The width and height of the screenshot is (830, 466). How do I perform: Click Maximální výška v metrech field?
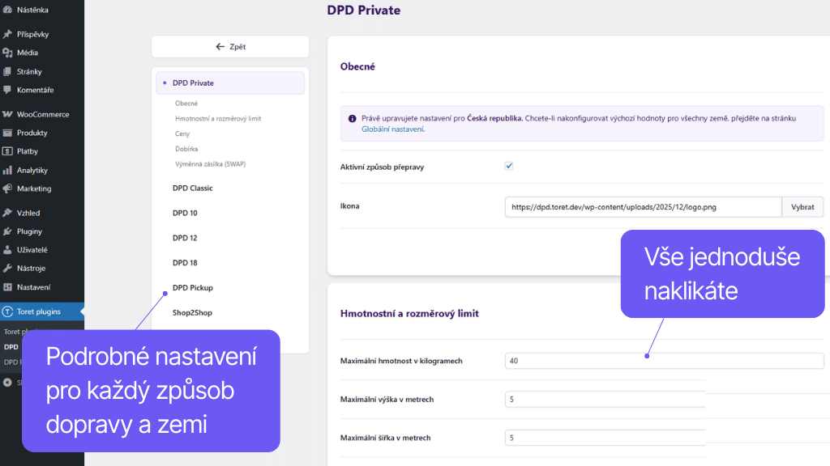point(605,400)
